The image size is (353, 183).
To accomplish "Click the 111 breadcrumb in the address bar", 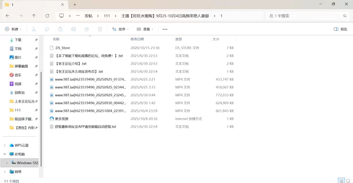I will (107, 16).
